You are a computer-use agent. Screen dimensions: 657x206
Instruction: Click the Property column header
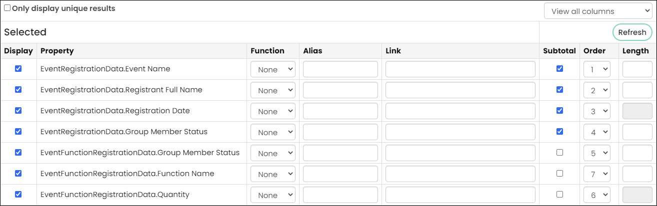[x=57, y=51]
